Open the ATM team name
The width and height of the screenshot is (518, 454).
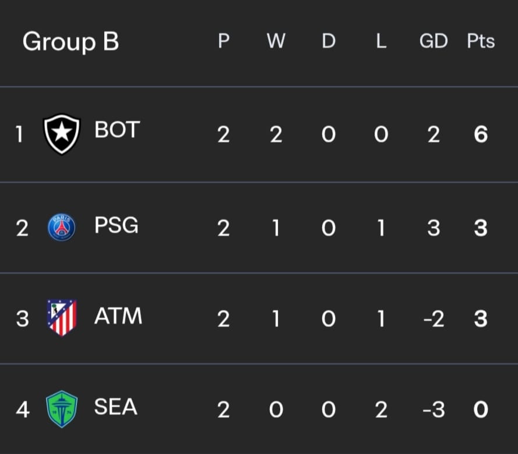118,315
